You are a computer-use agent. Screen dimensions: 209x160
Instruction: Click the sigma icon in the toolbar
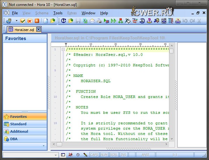142,21
